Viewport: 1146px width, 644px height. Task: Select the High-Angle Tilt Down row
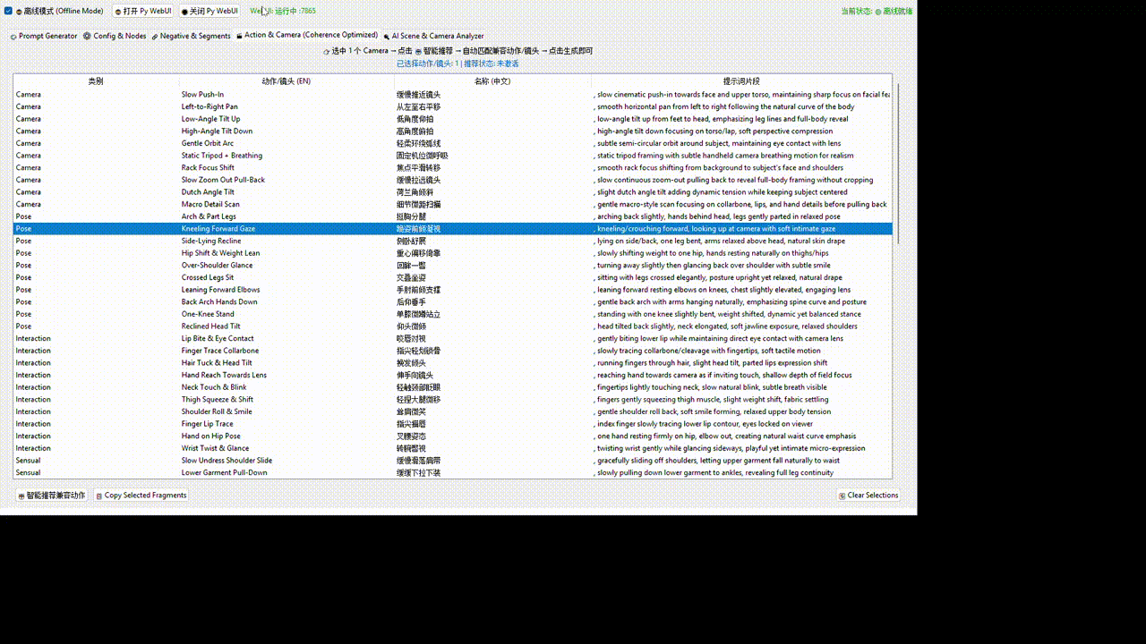click(x=453, y=131)
